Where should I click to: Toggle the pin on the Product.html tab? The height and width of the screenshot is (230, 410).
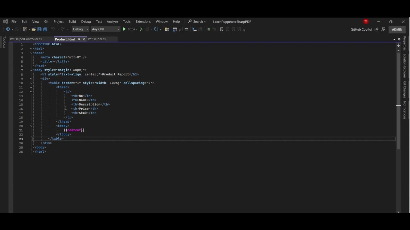tap(79, 39)
